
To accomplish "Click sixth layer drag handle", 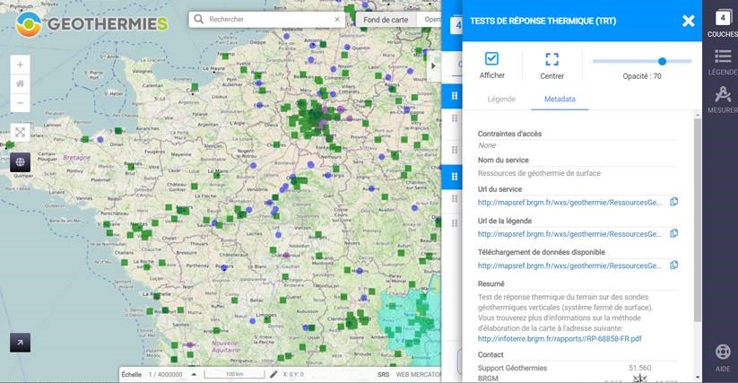I will coord(455,223).
